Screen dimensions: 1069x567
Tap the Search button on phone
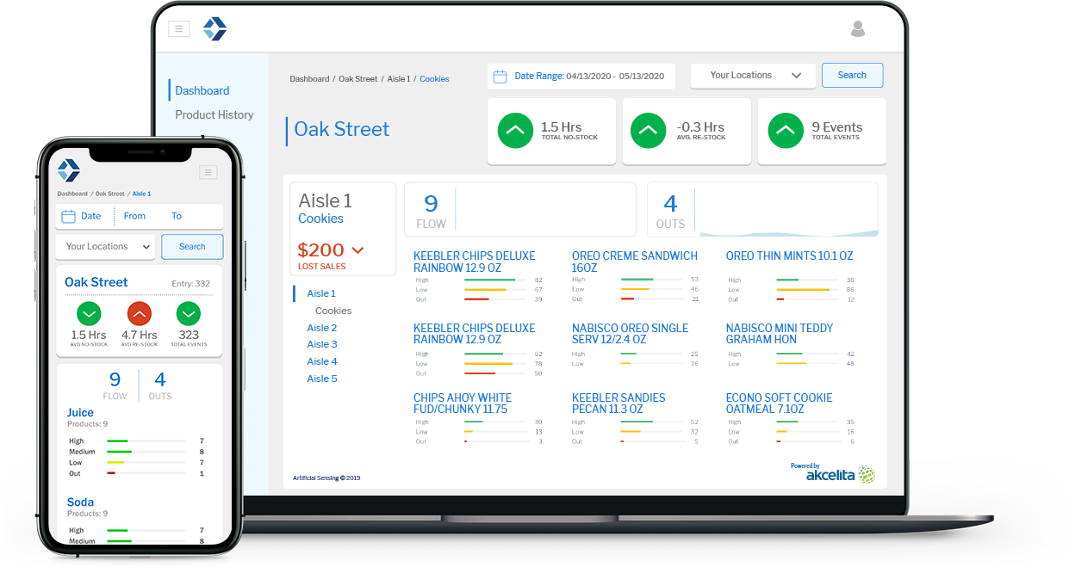[x=192, y=247]
